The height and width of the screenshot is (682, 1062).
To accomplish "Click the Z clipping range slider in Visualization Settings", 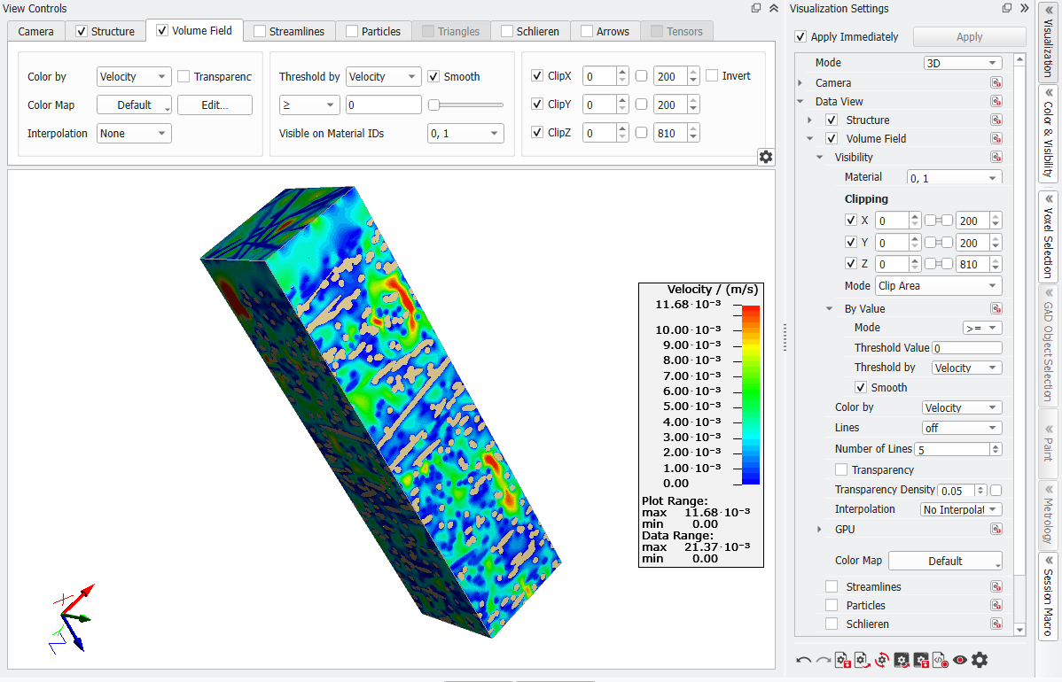I will [x=939, y=264].
